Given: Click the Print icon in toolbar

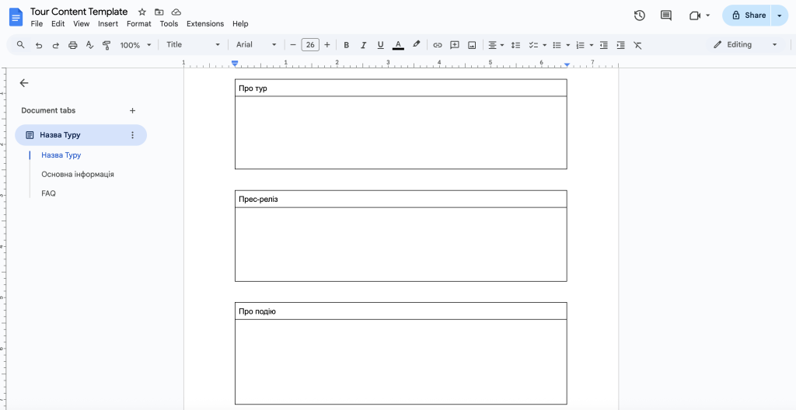Looking at the screenshot, I should pyautogui.click(x=73, y=45).
